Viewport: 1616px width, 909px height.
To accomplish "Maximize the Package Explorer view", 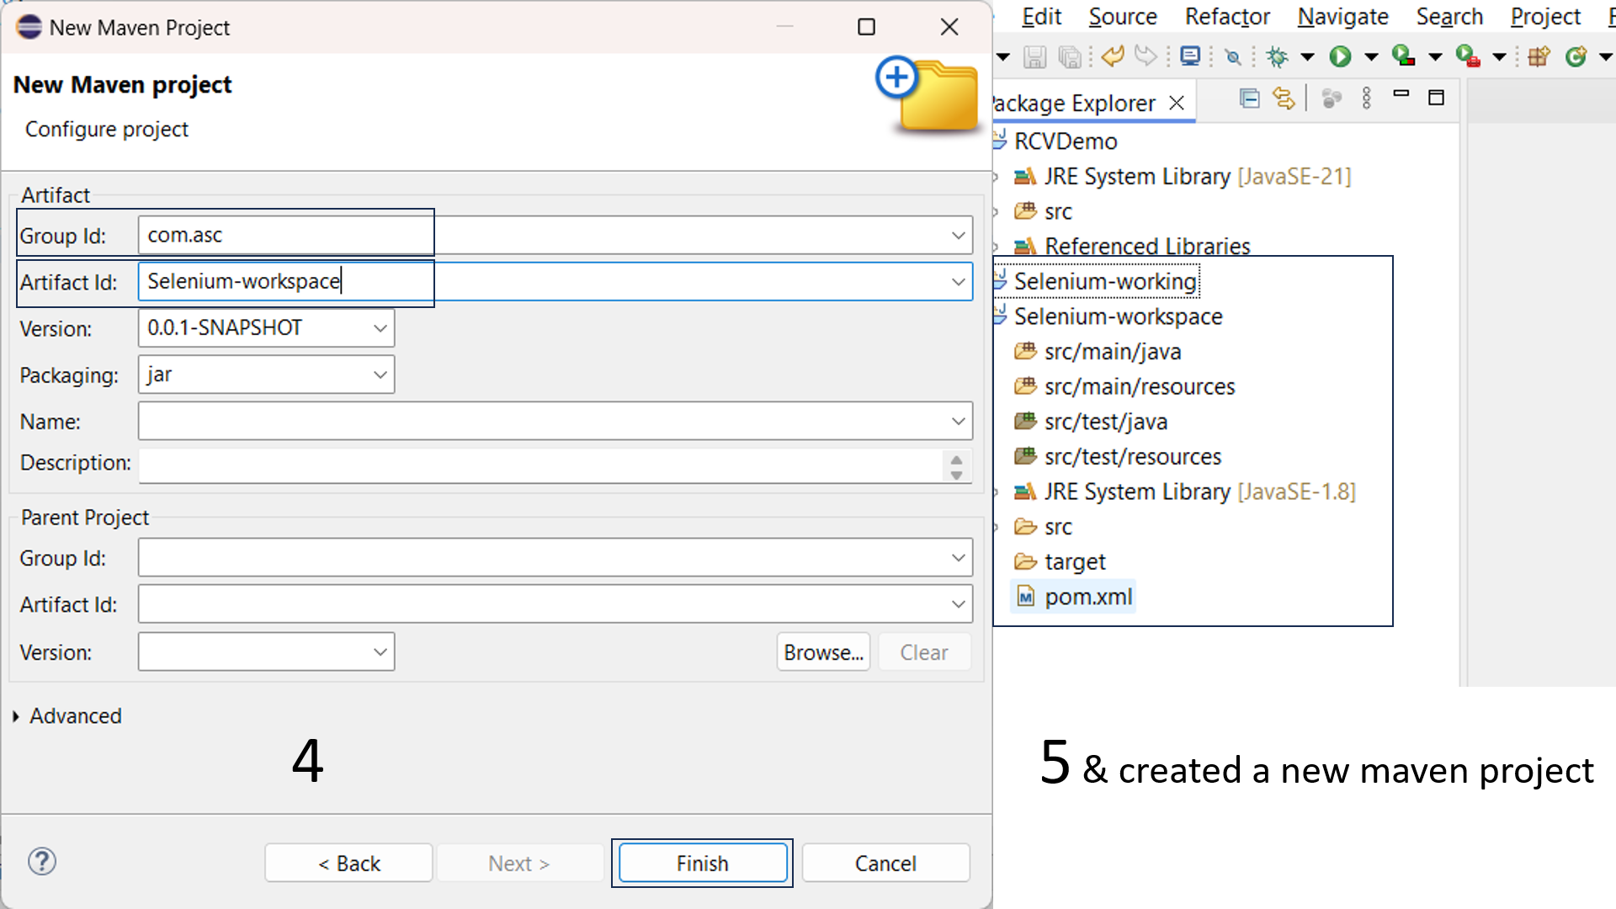I will pyautogui.click(x=1437, y=97).
